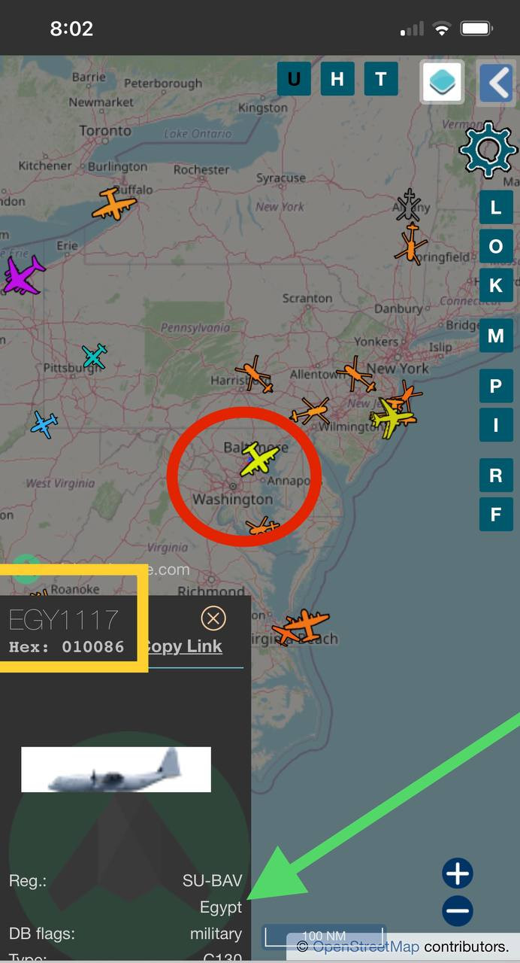The height and width of the screenshot is (963, 520).
Task: Tap the K button on right sidebar
Action: point(496,285)
